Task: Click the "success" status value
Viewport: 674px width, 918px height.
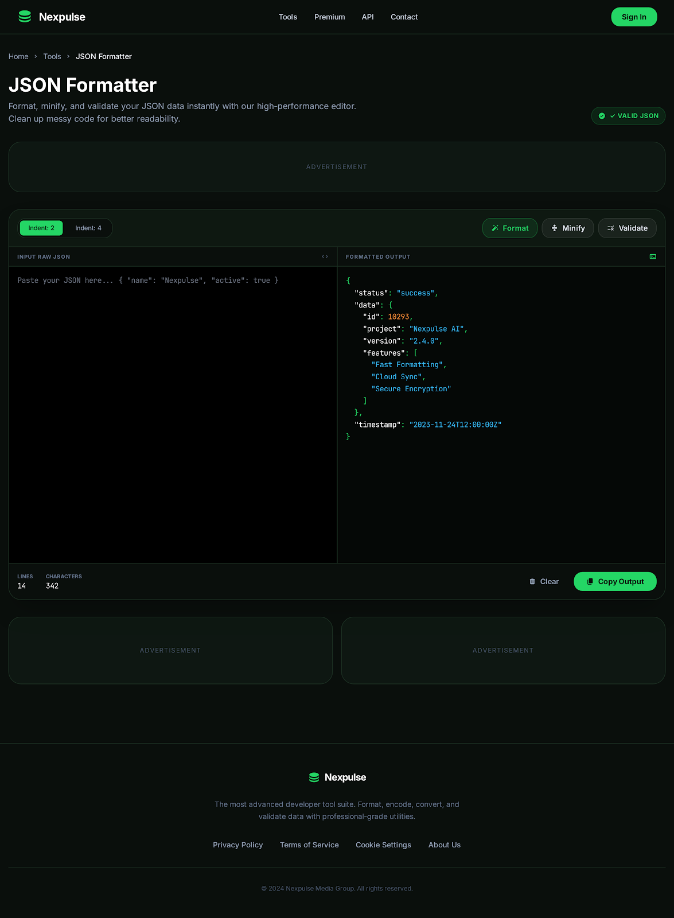Action: (415, 293)
